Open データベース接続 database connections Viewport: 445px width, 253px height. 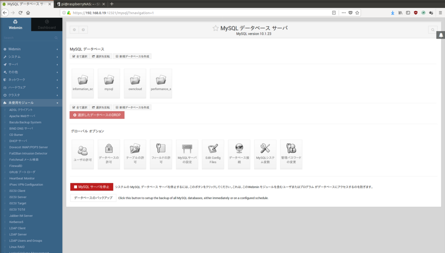click(x=239, y=154)
